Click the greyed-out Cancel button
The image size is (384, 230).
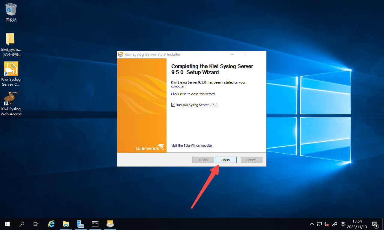pyautogui.click(x=251, y=160)
